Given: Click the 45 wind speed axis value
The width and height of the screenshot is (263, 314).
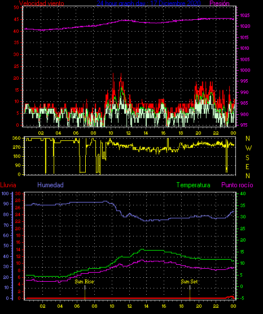Looking at the screenshot, I should click(16, 20).
